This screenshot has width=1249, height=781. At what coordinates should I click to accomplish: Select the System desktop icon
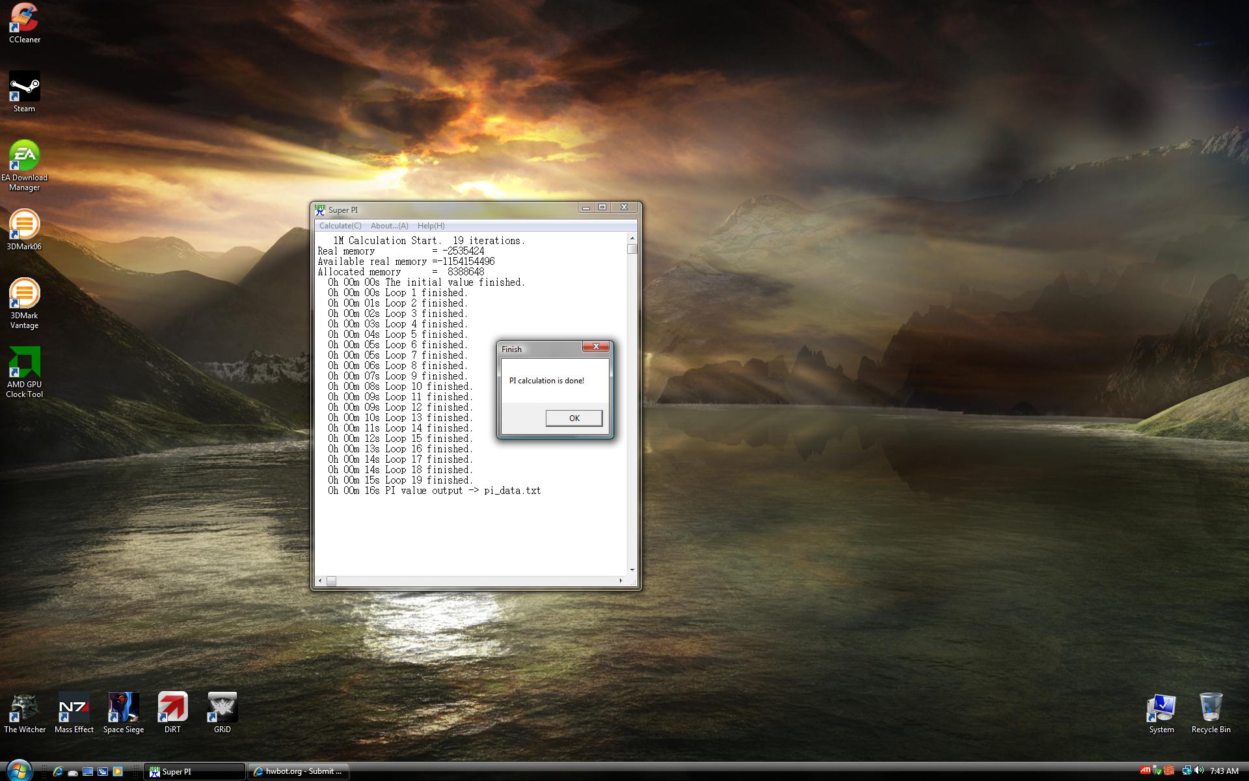click(x=1162, y=714)
